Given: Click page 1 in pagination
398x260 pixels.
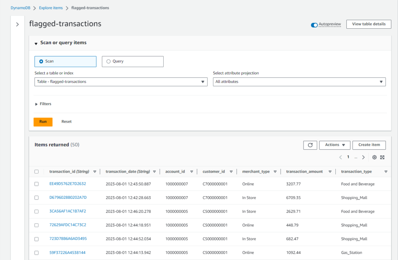Looking at the screenshot, I should coord(348,157).
